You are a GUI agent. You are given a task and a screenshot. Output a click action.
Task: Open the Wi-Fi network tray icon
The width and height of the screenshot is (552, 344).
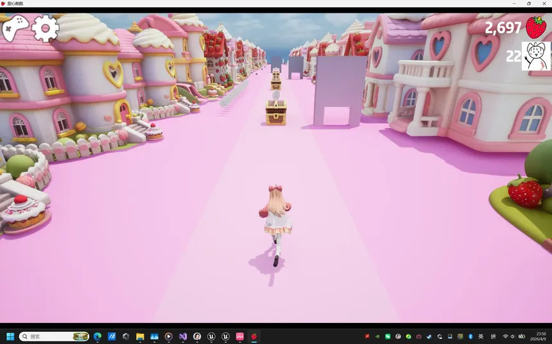tap(506, 336)
